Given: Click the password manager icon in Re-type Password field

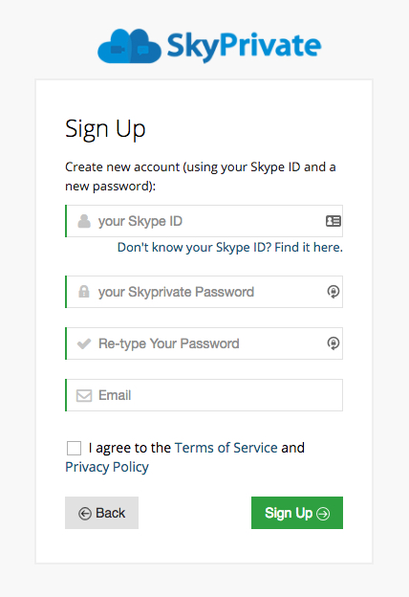Looking at the screenshot, I should (334, 343).
